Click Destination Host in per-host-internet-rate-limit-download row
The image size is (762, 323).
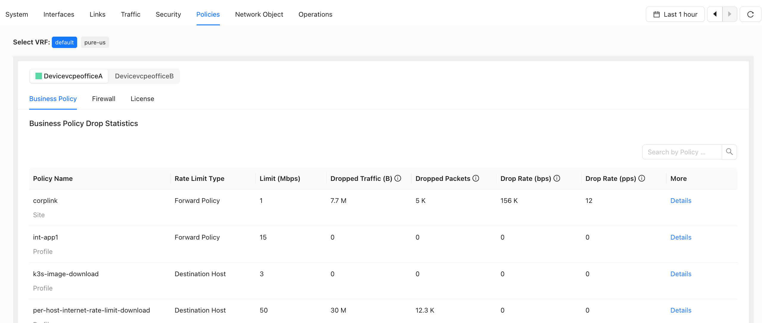[x=200, y=310]
